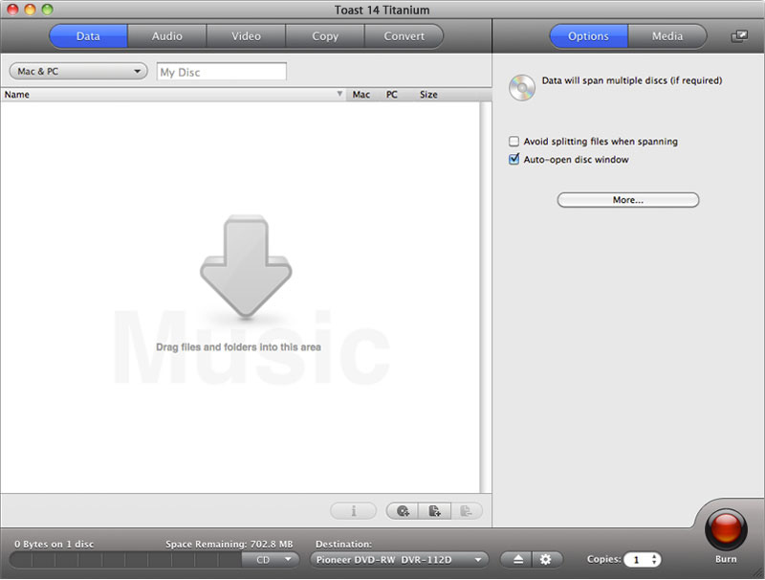Open the CD disc type dropdown
This screenshot has height=580, width=765.
click(x=272, y=560)
